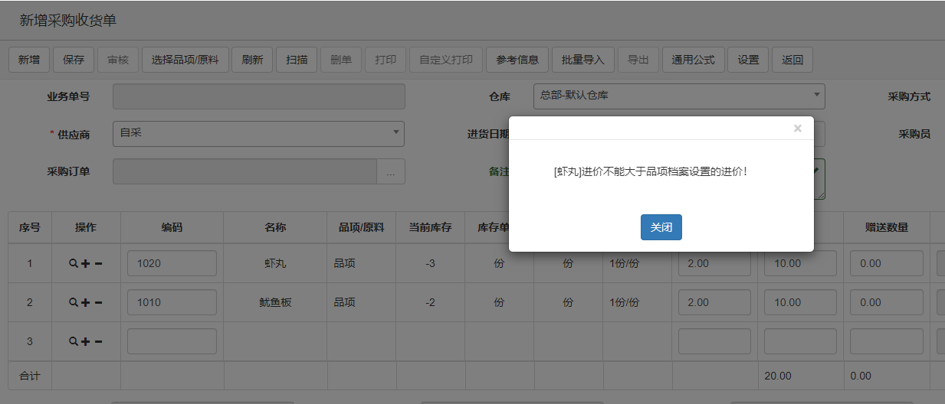
Task: Remove row 2 with the minus icon
Action: pos(99,302)
